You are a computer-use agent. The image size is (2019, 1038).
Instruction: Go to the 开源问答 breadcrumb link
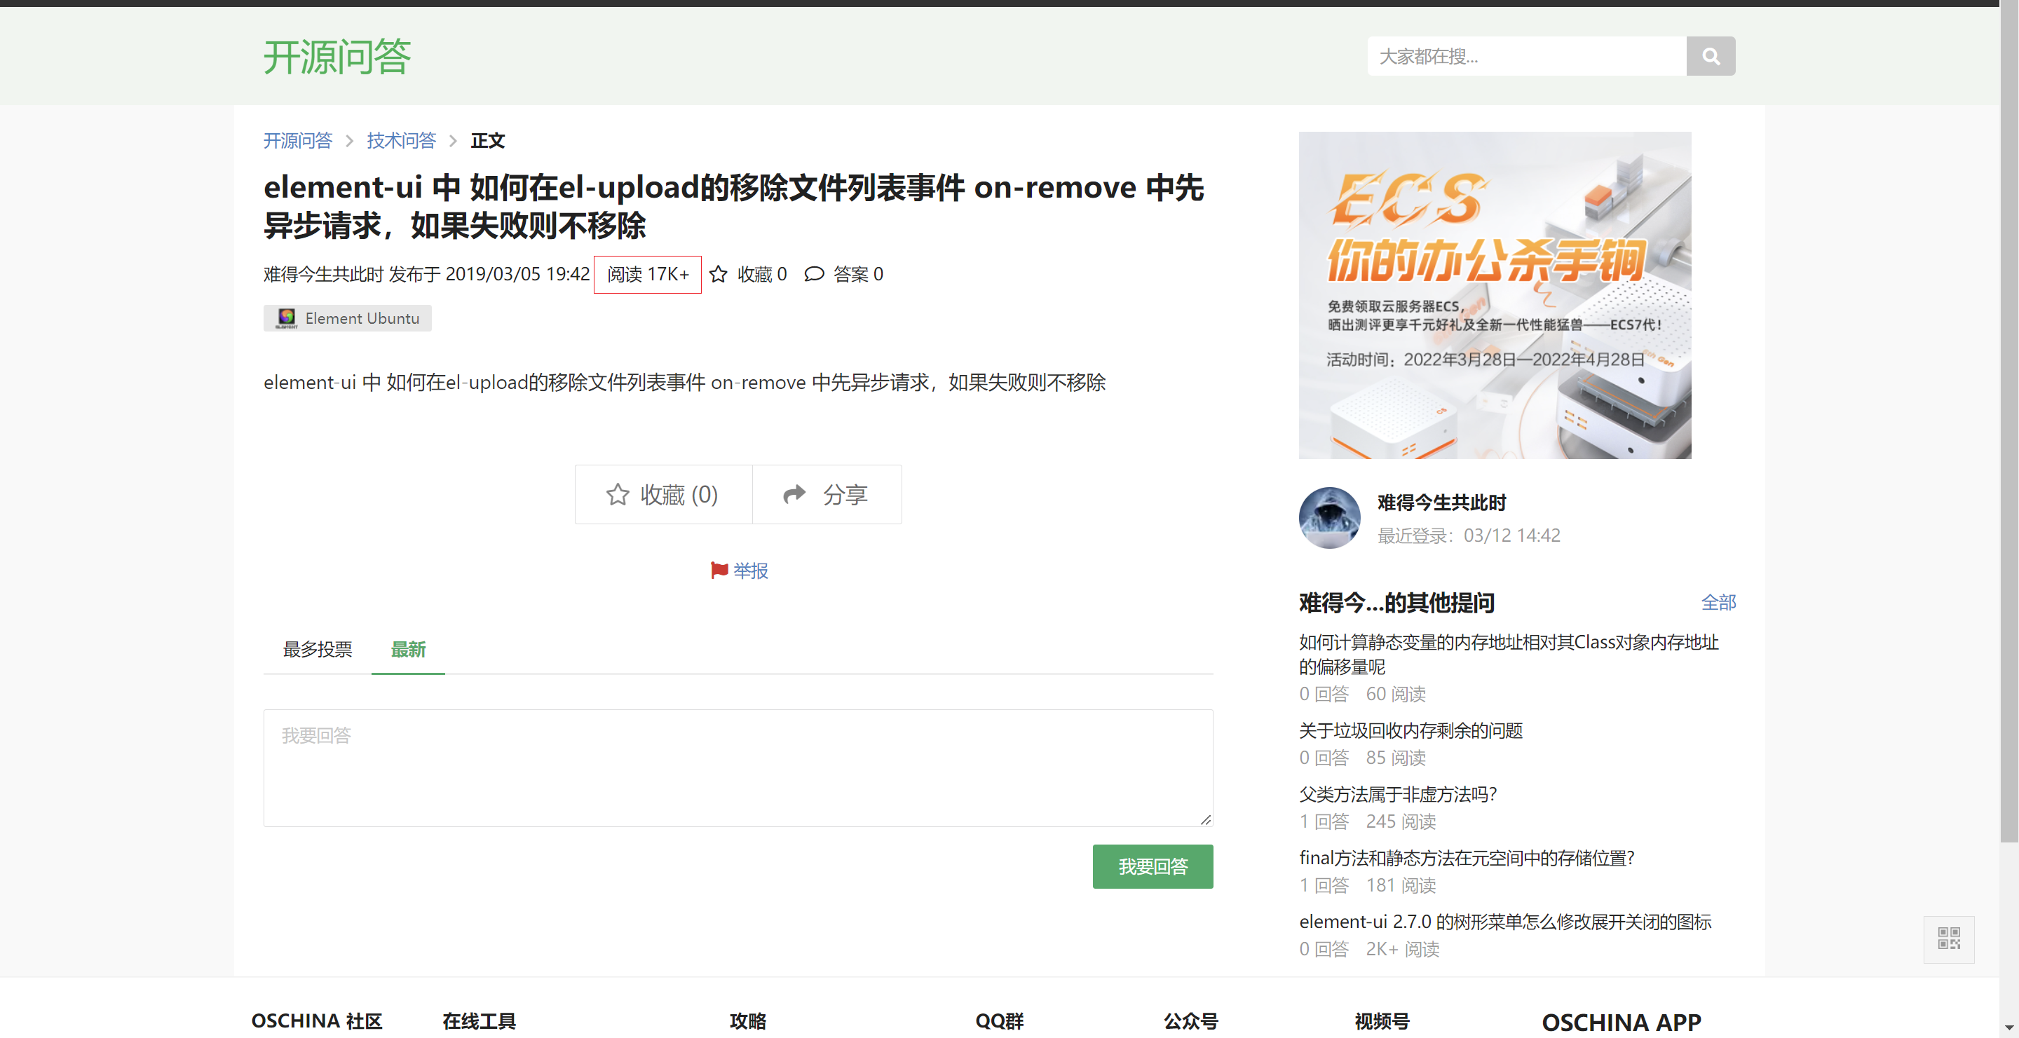[297, 141]
